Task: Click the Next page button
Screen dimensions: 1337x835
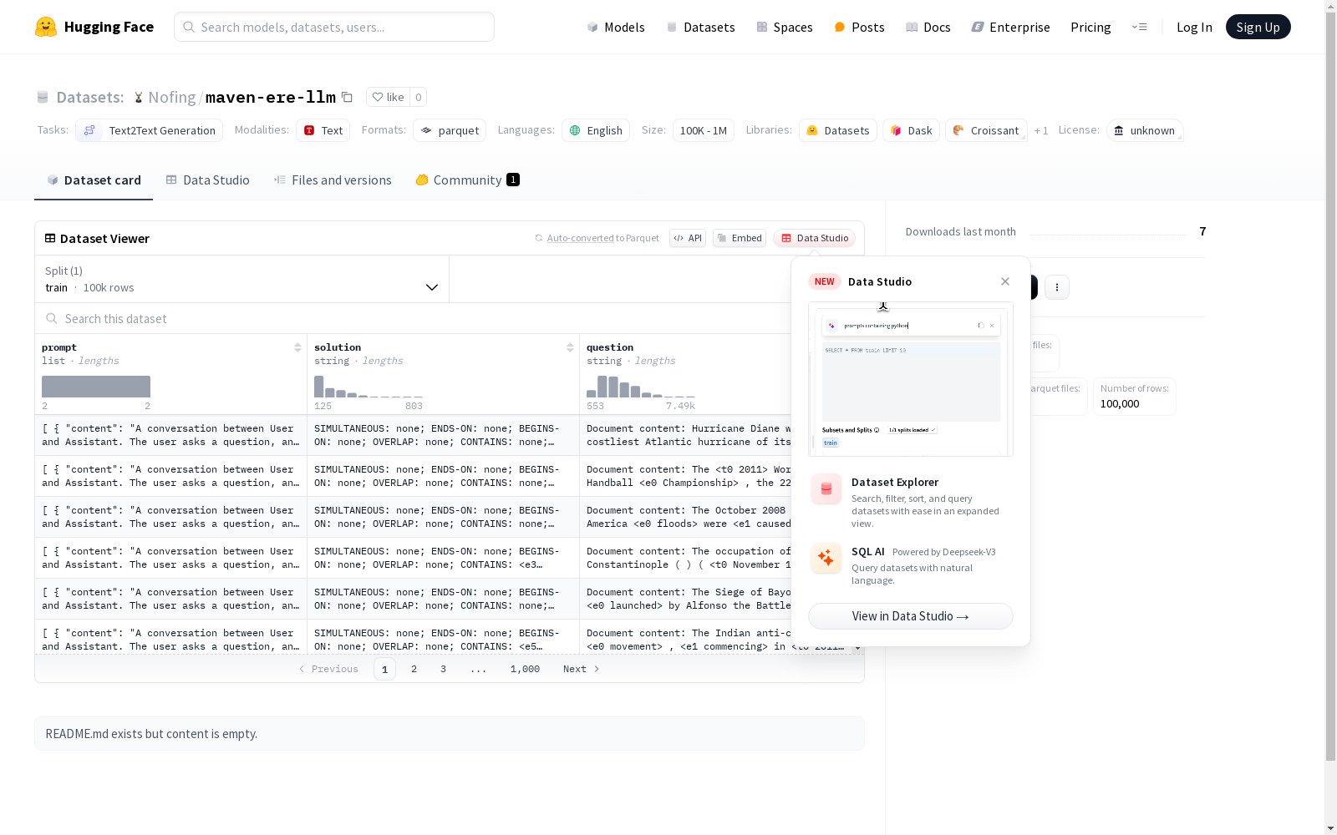Action: click(582, 669)
